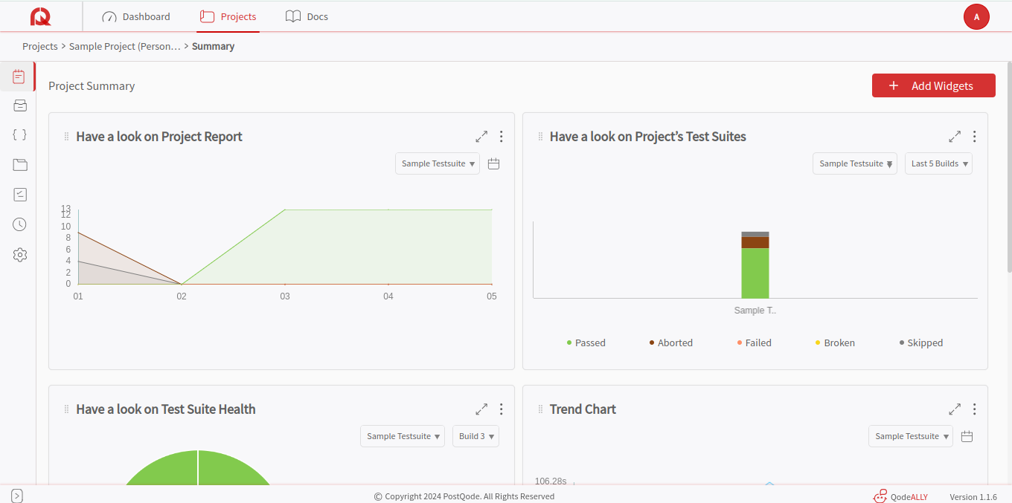Open the Project Report testsuite dropdown
The height and width of the screenshot is (503, 1012).
coord(438,163)
